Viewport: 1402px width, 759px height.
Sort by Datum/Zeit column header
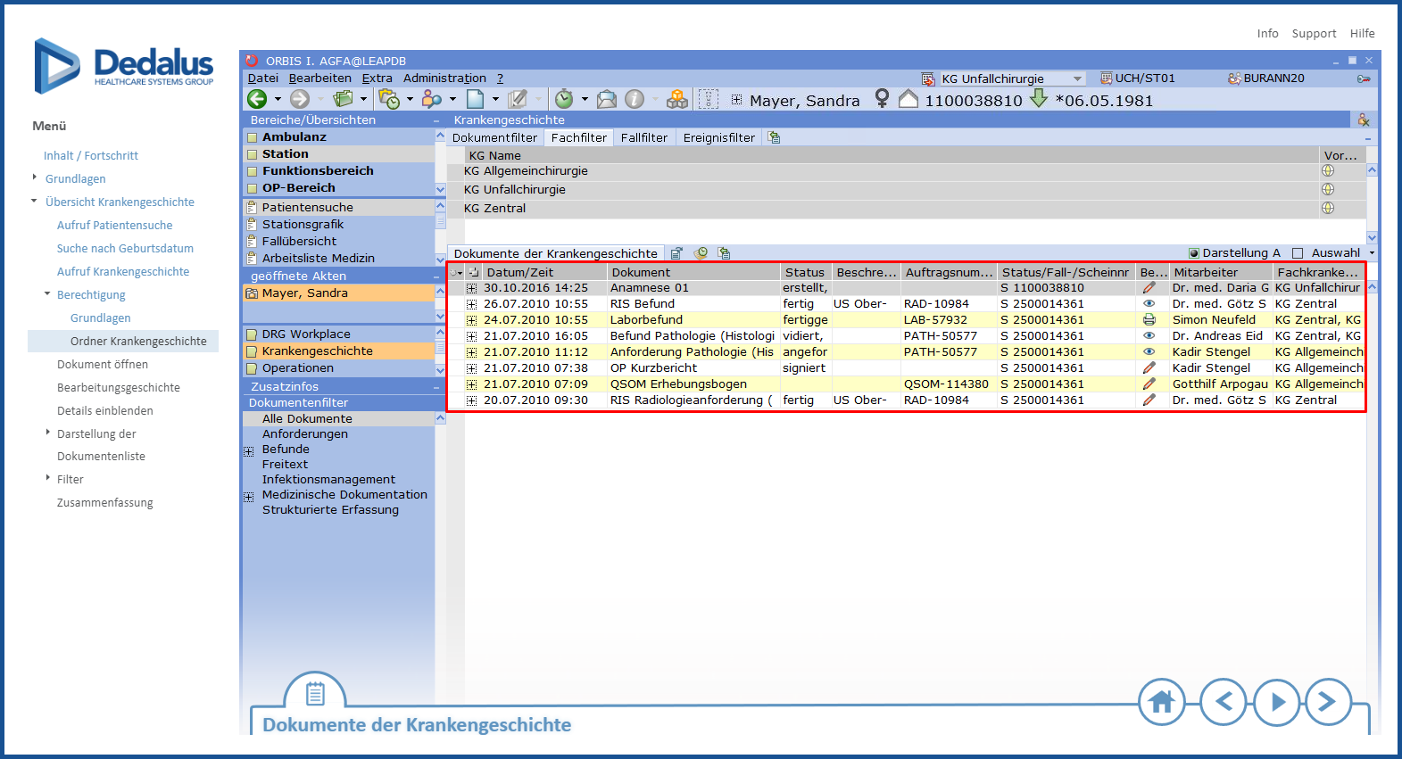(x=519, y=272)
